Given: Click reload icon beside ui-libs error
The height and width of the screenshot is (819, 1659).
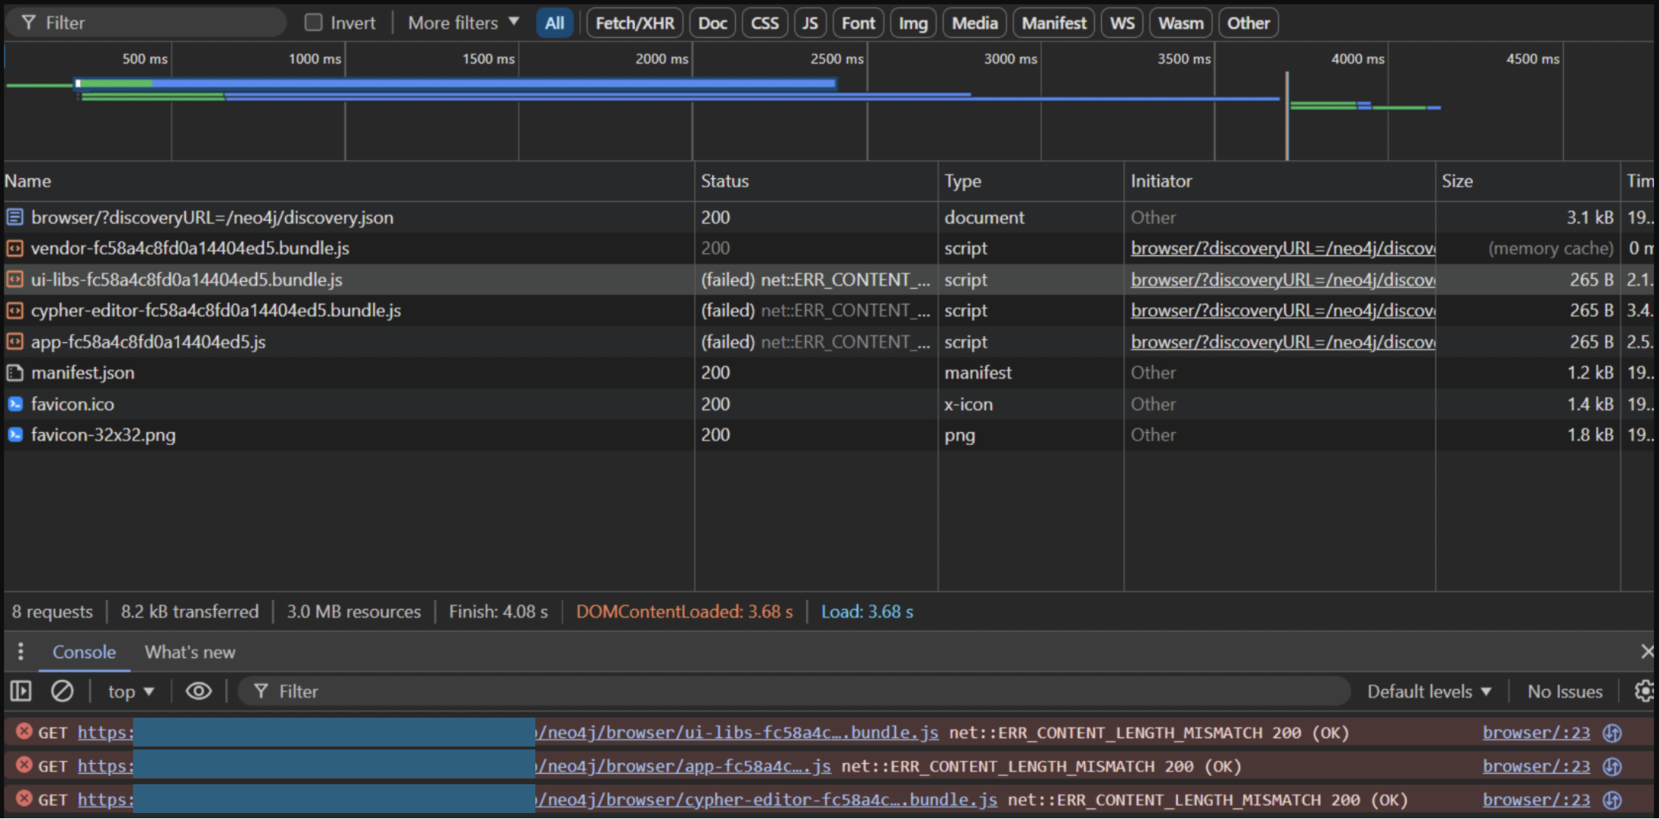Looking at the screenshot, I should click(1612, 733).
